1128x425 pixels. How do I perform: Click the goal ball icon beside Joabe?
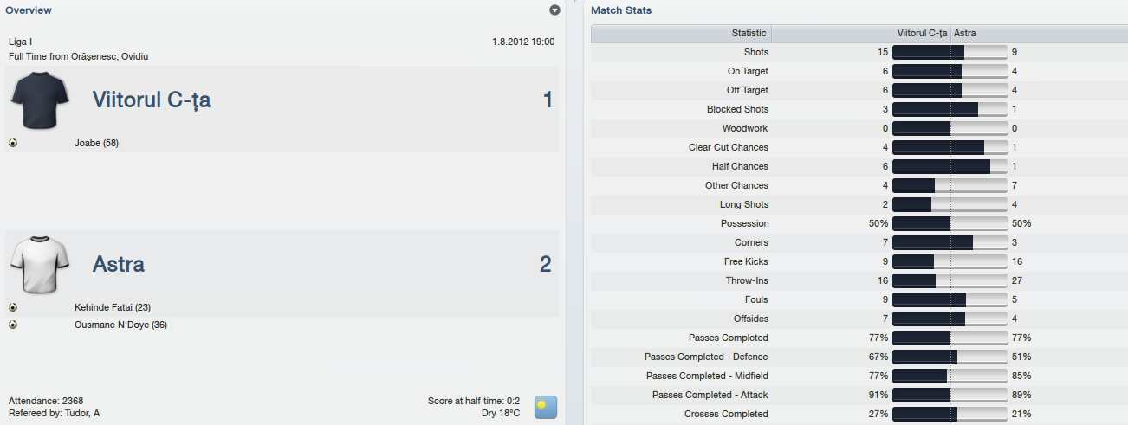click(x=13, y=143)
